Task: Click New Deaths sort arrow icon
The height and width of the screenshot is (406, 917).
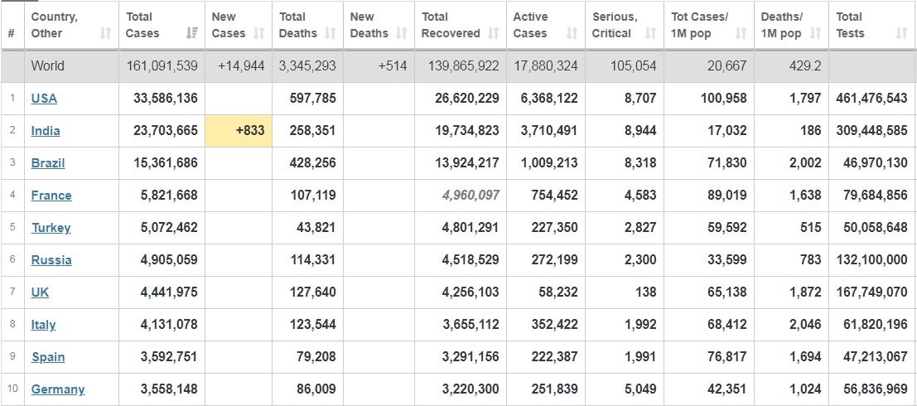Action: (401, 33)
